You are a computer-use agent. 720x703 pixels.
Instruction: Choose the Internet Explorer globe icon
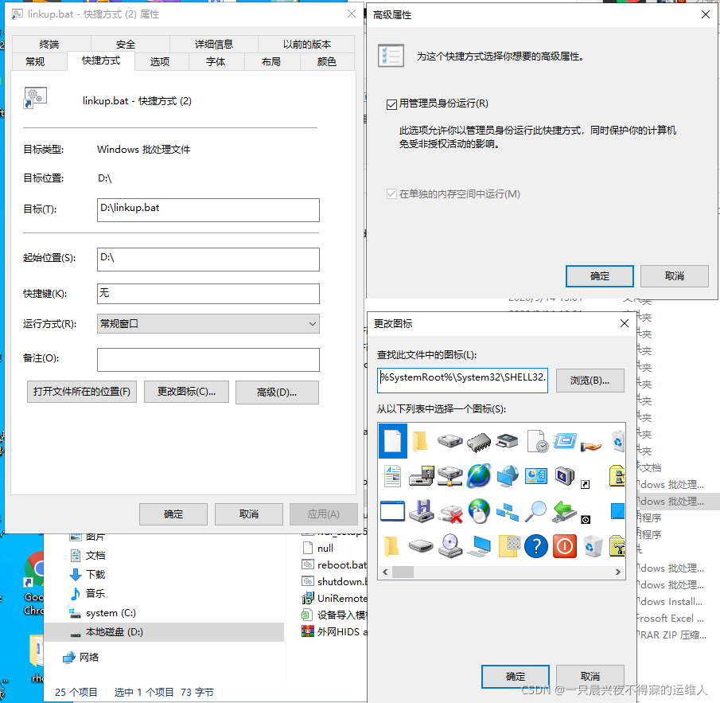tap(478, 476)
